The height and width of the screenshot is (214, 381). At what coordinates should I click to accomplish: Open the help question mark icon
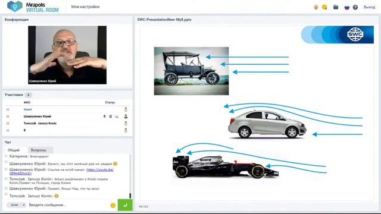pyautogui.click(x=355, y=7)
